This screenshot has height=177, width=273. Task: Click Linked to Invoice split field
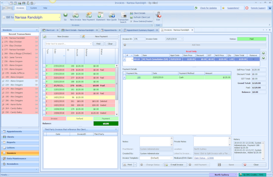pyautogui.click(x=212, y=153)
